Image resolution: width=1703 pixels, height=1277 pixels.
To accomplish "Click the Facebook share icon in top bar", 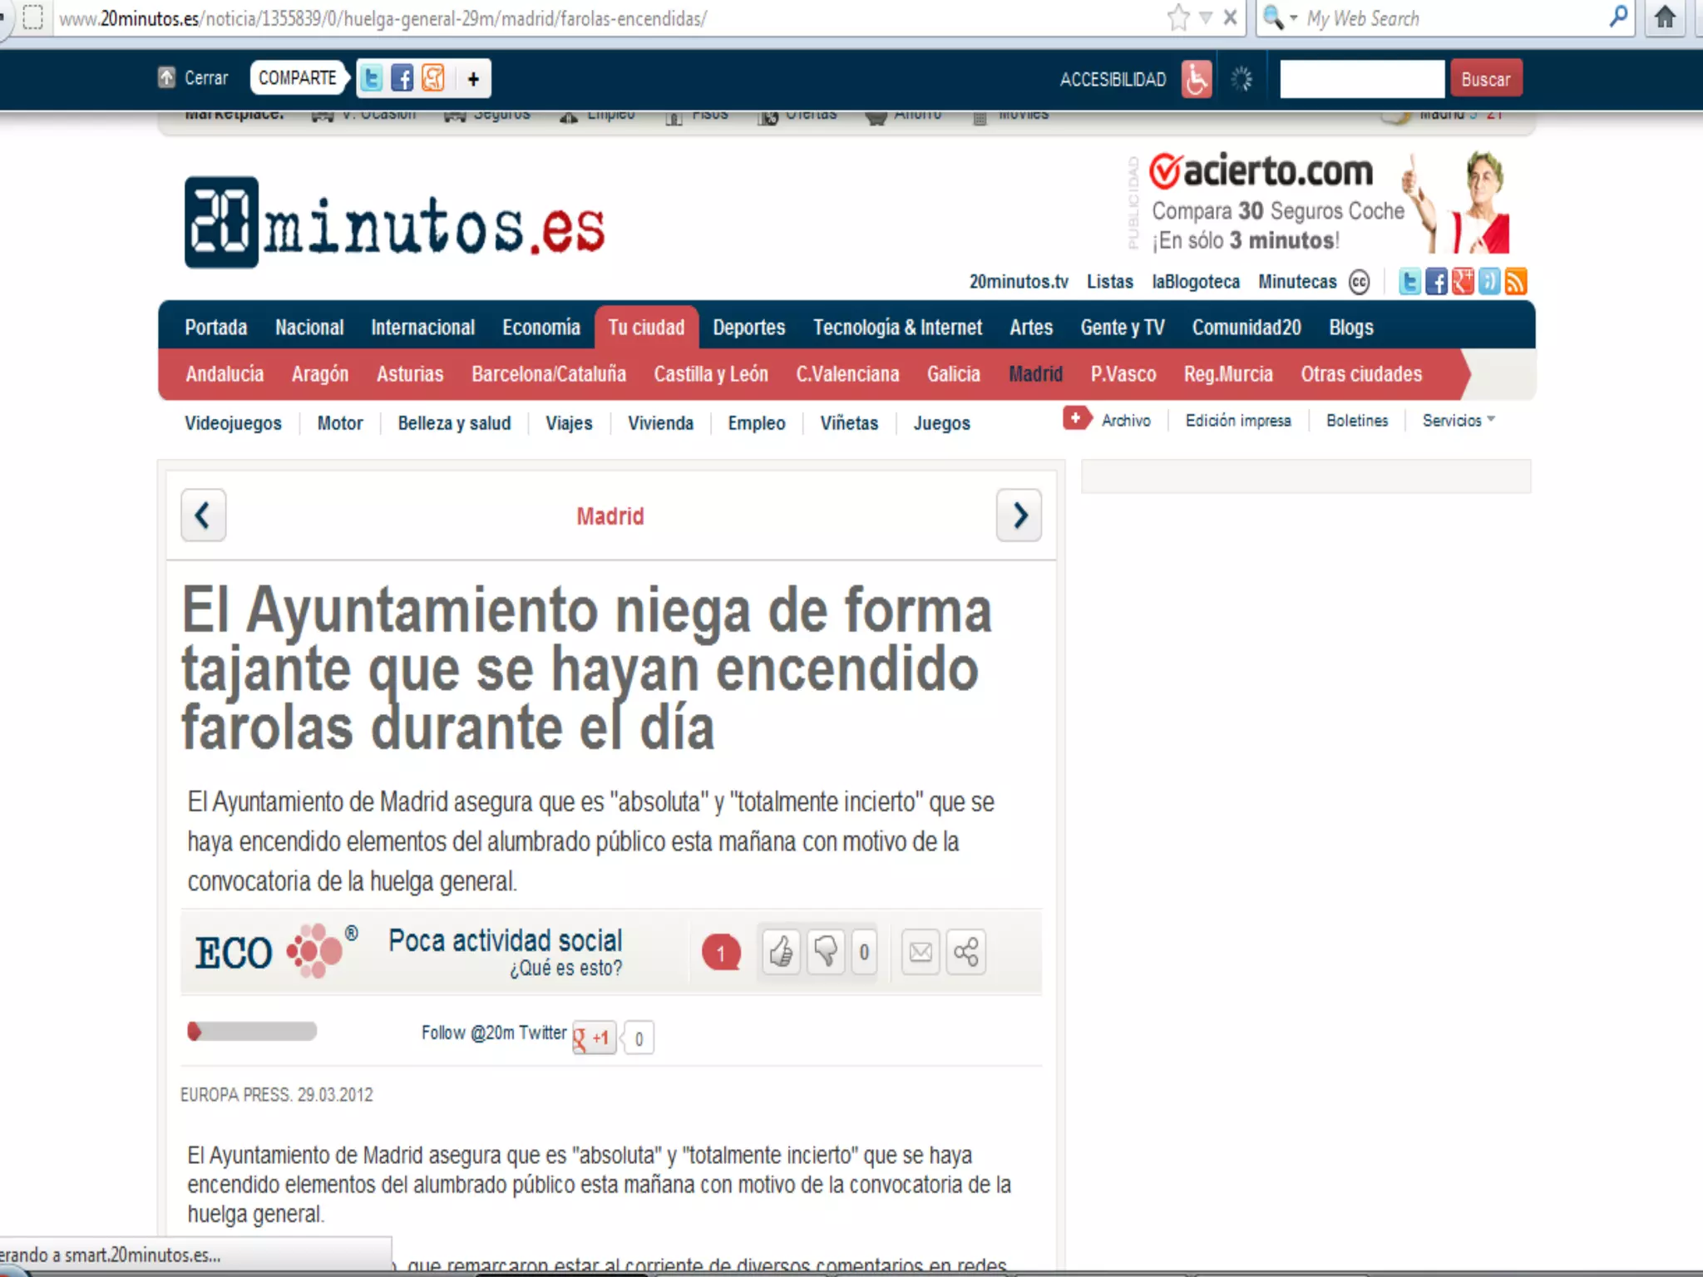I will [402, 78].
